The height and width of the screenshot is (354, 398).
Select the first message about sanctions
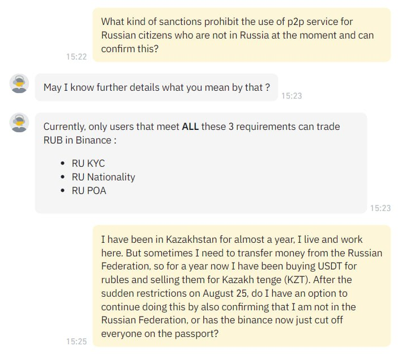(x=241, y=35)
